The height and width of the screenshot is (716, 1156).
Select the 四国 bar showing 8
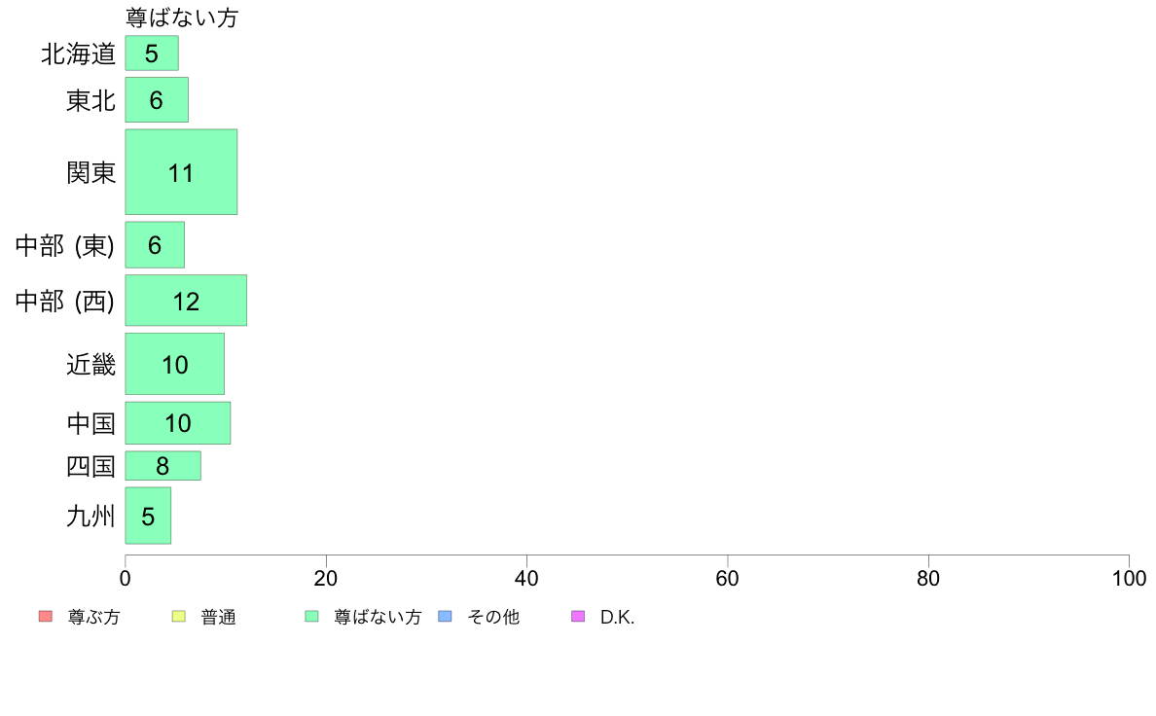(163, 466)
